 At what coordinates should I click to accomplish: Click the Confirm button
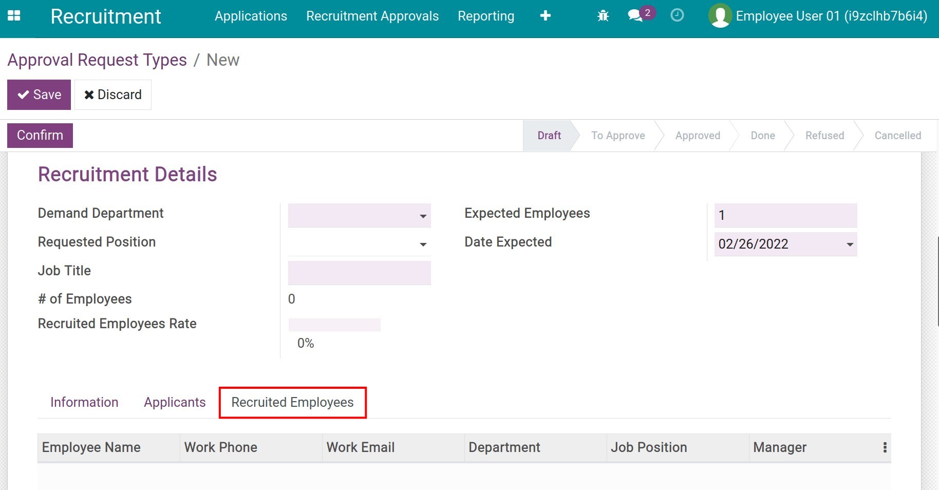click(x=40, y=135)
